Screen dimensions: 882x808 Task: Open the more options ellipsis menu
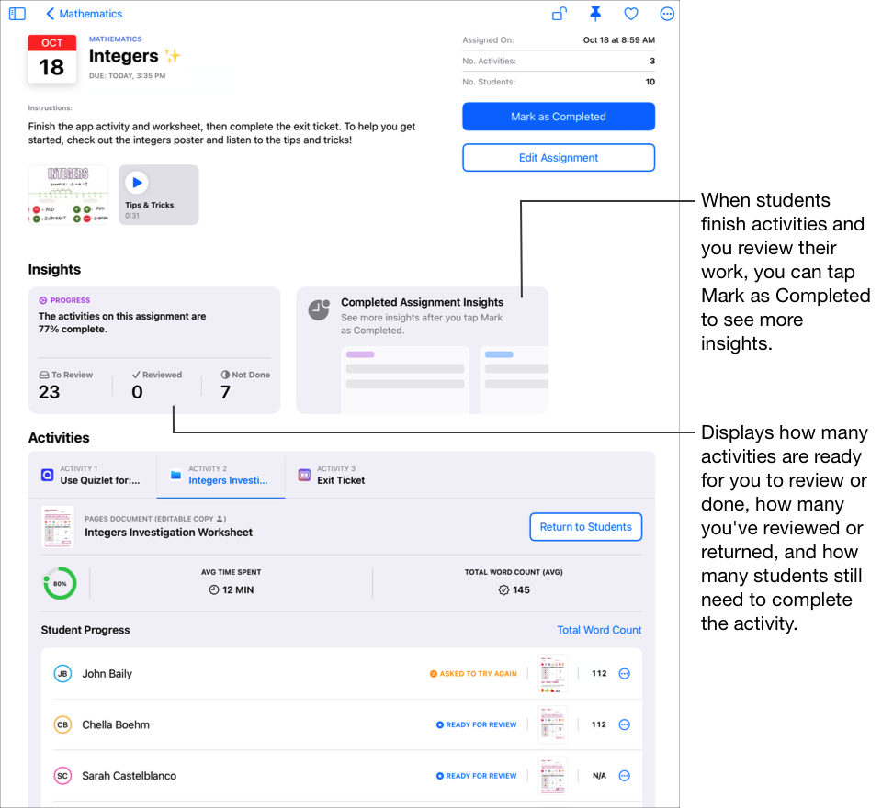[x=667, y=14]
